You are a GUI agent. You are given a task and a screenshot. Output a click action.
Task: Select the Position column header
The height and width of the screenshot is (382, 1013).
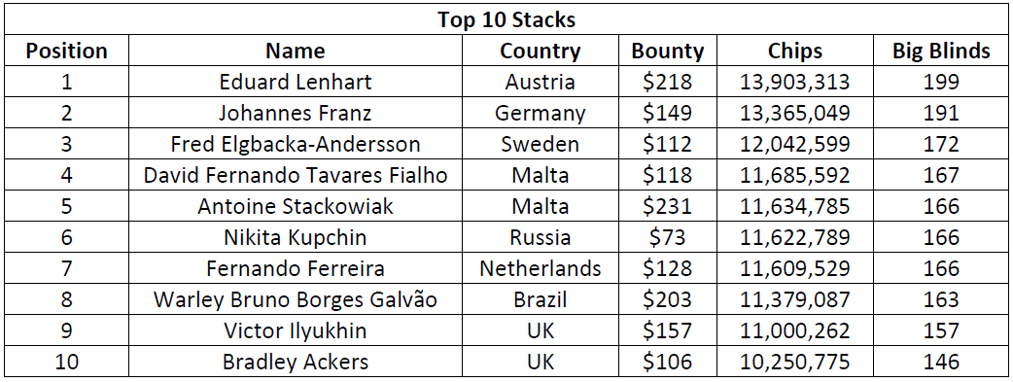[67, 52]
